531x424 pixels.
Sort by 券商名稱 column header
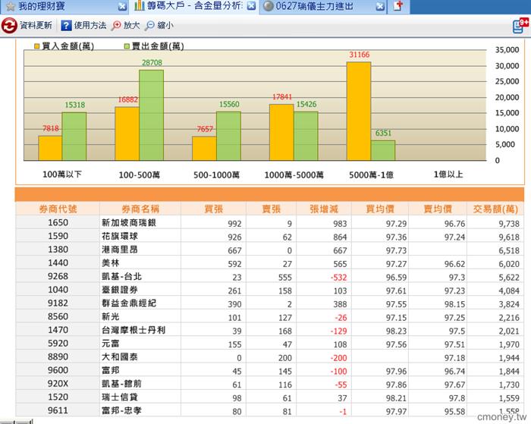(140, 209)
